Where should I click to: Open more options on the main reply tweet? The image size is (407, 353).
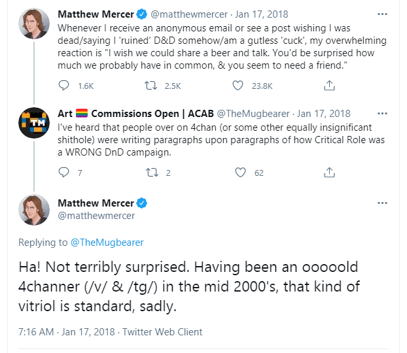[383, 203]
